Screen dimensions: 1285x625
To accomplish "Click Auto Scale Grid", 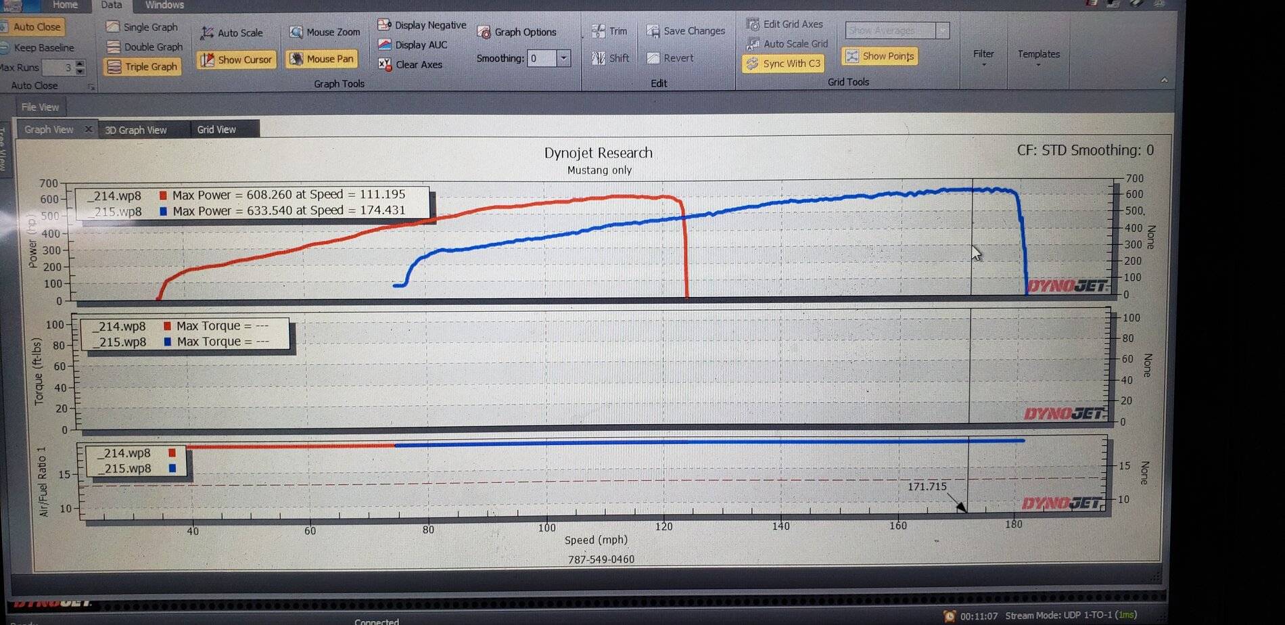I will point(787,43).
